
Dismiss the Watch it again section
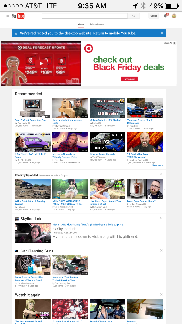point(162,294)
